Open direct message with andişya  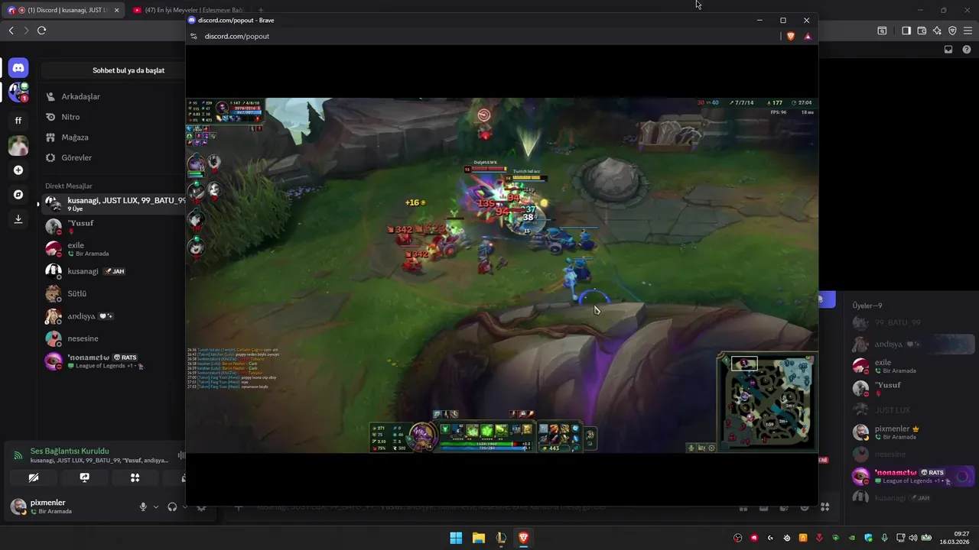click(x=113, y=316)
